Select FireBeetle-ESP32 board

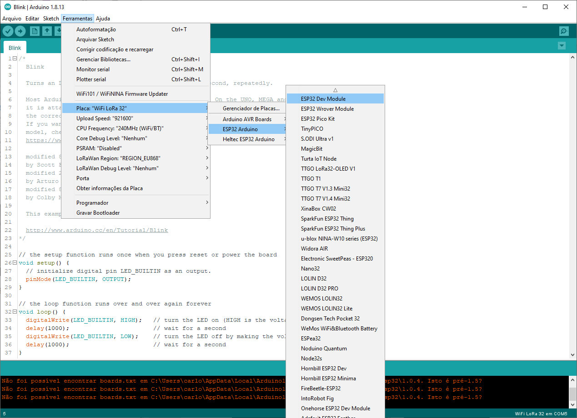coord(336,388)
